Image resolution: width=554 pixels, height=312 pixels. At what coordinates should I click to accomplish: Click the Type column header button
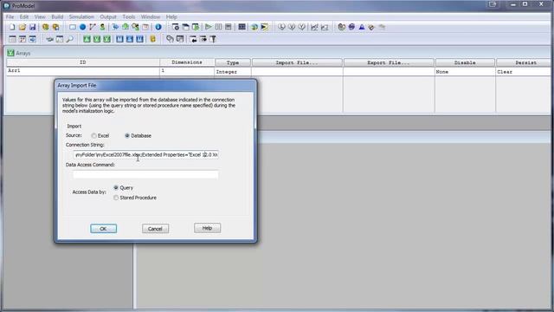pos(233,62)
